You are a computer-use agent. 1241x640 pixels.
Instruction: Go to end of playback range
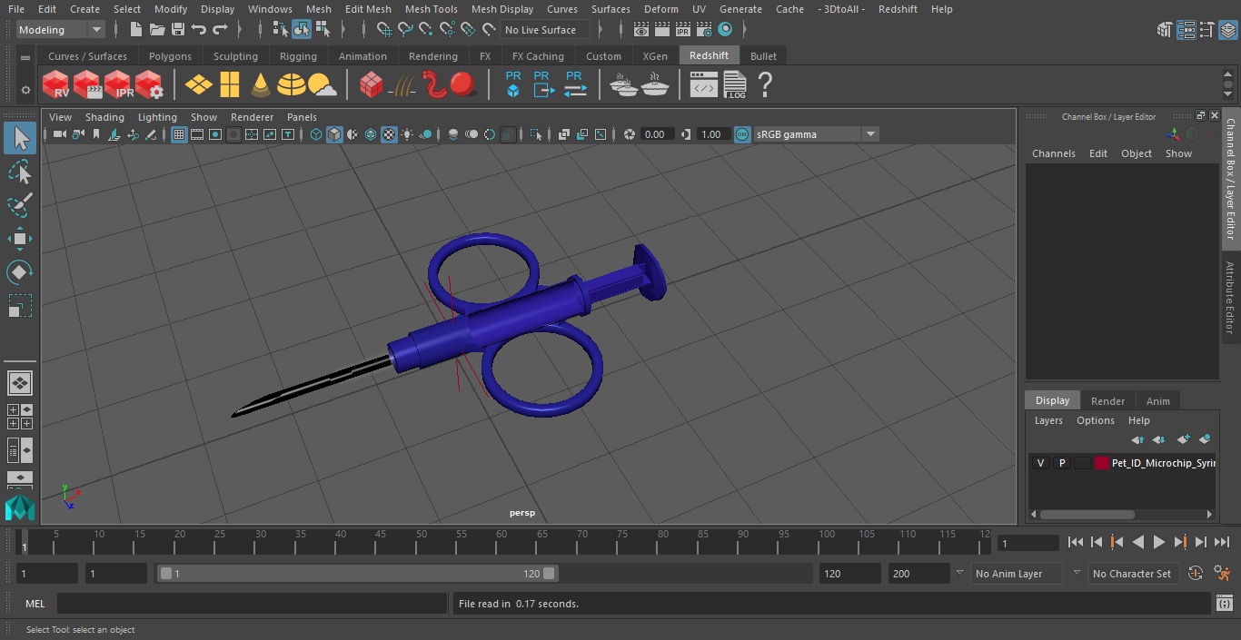tap(1222, 542)
